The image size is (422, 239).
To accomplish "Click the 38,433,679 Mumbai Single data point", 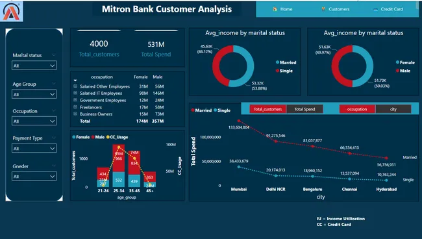I will 239,167.
